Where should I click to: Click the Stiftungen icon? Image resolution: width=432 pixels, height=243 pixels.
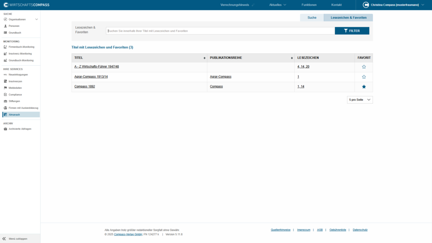click(x=5, y=101)
